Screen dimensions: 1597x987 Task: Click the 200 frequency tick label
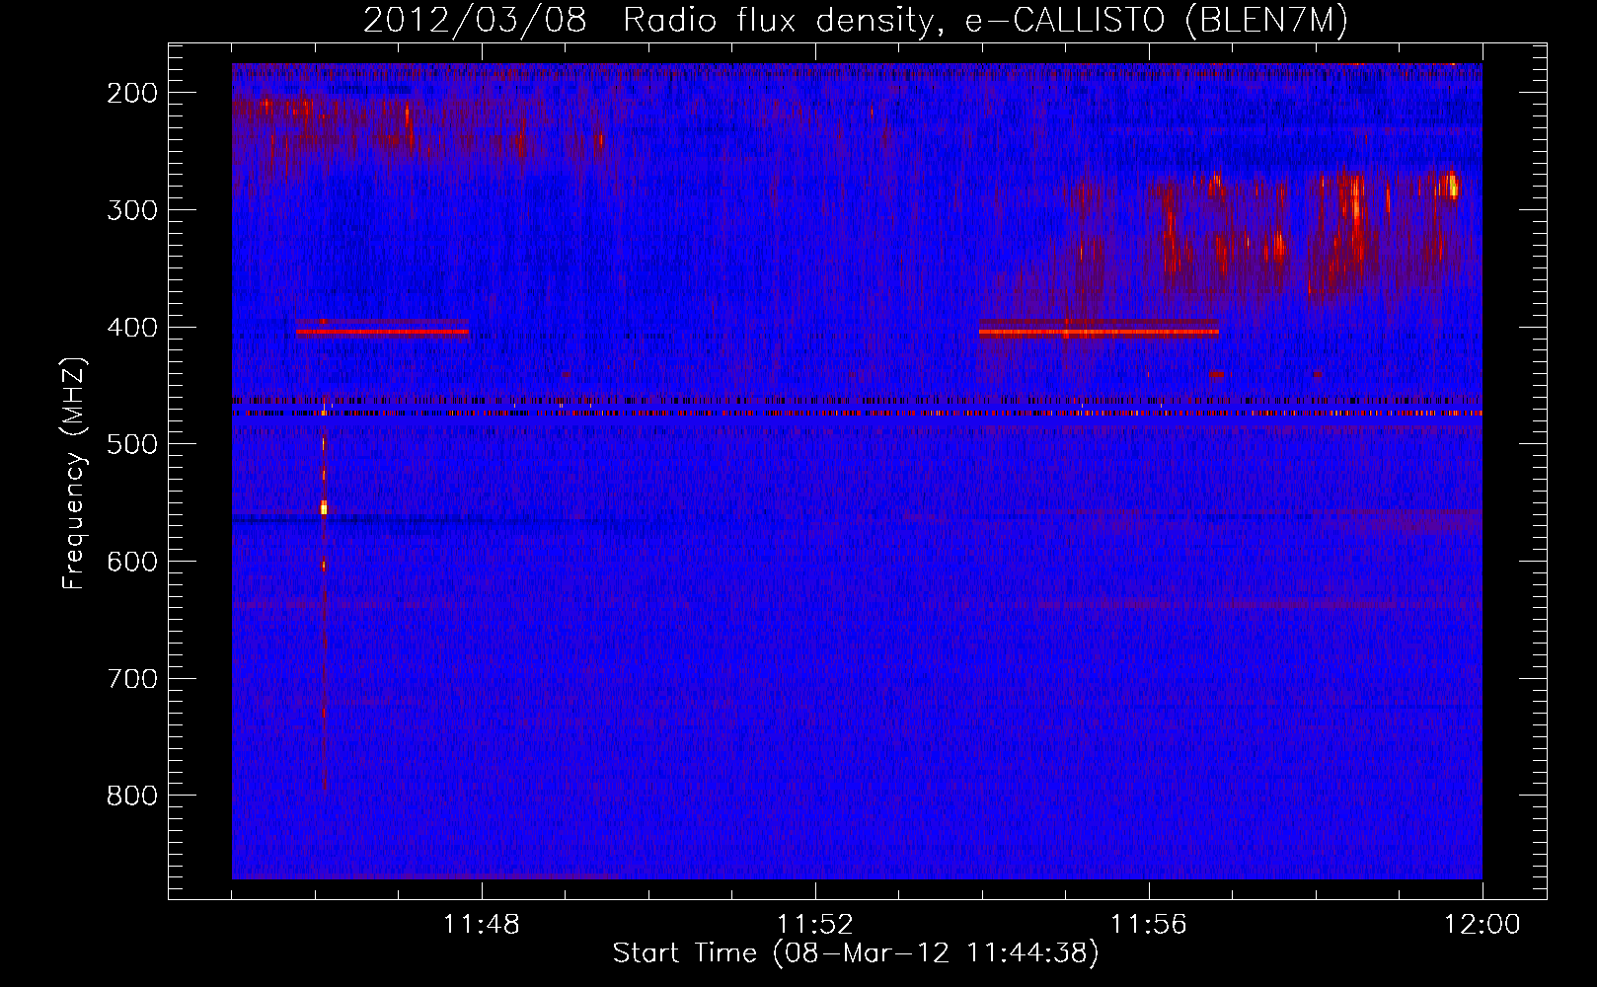pyautogui.click(x=131, y=93)
